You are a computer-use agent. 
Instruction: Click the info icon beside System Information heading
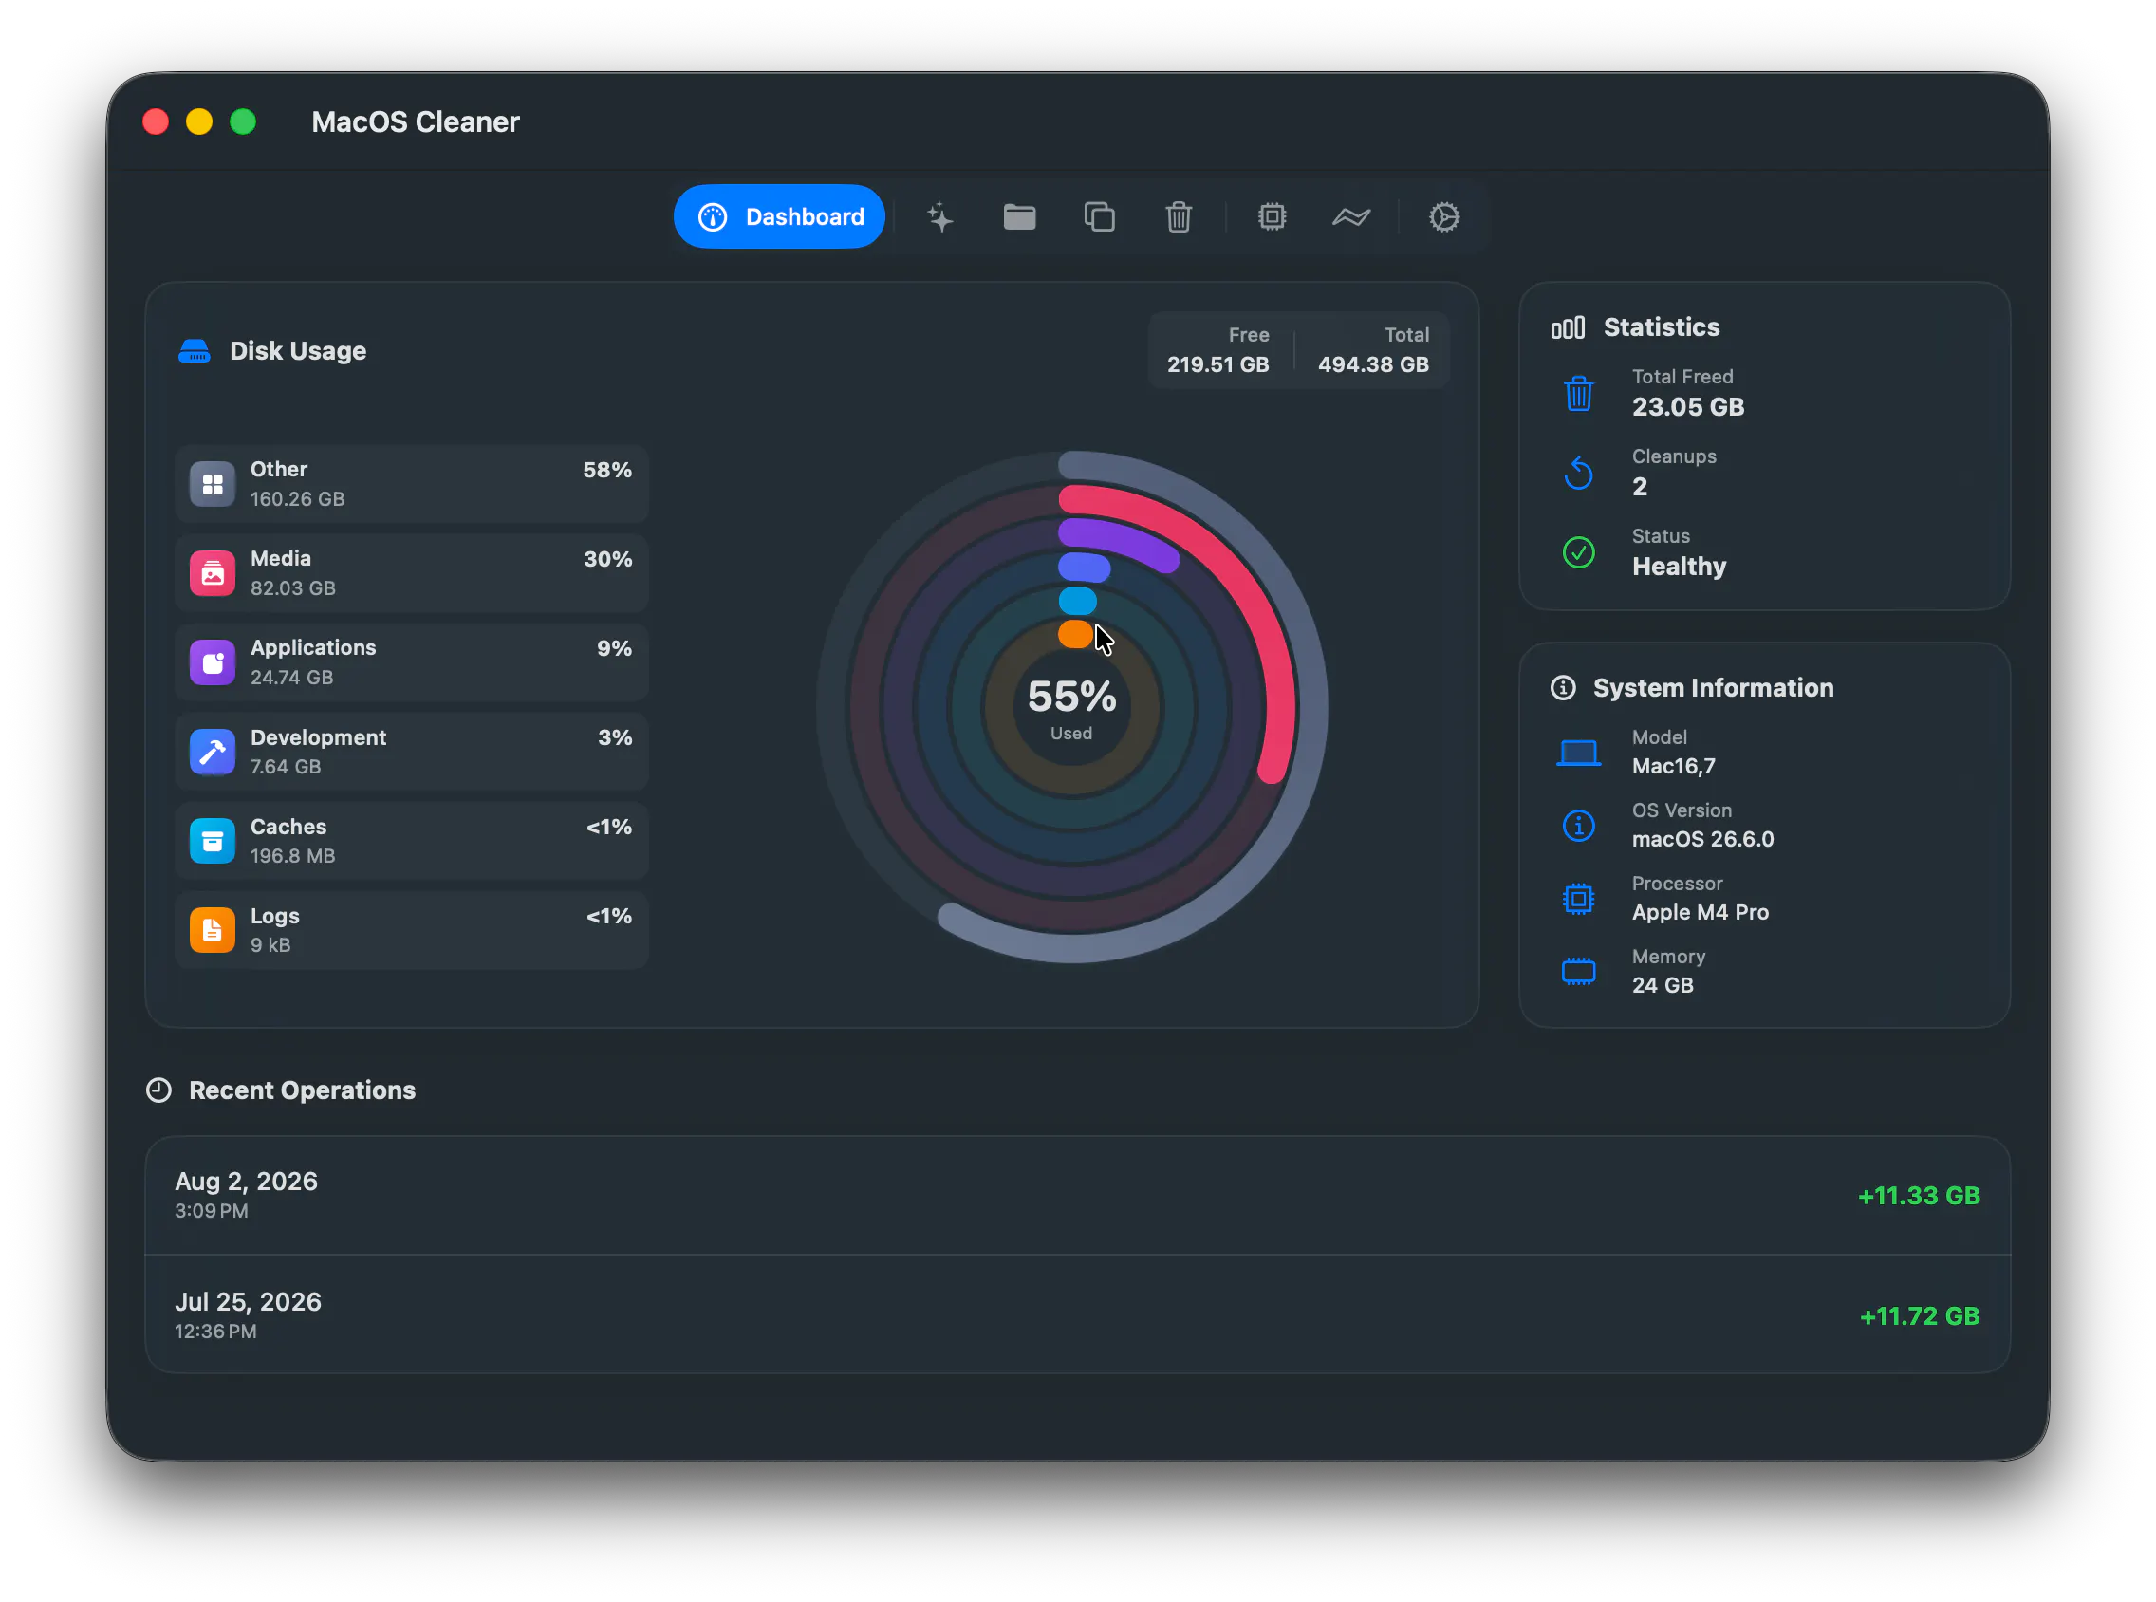(1563, 687)
